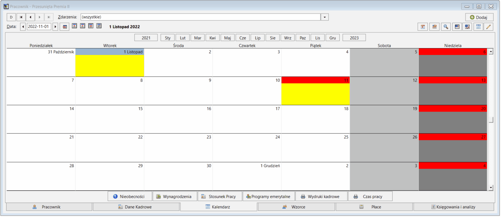Open the date picker calendar icon

coord(64,27)
